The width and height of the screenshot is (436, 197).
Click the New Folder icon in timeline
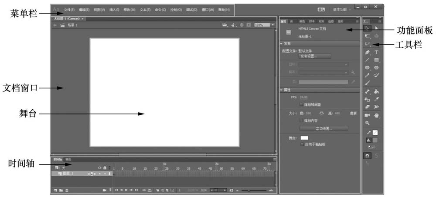[61, 190]
